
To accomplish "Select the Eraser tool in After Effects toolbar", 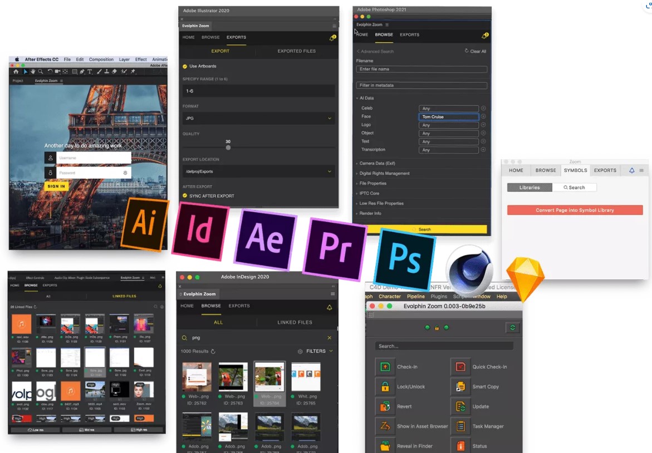I will click(x=114, y=71).
